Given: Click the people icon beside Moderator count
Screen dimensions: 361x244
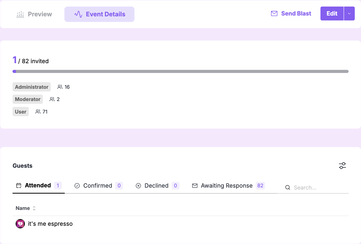Looking at the screenshot, I should [52, 99].
